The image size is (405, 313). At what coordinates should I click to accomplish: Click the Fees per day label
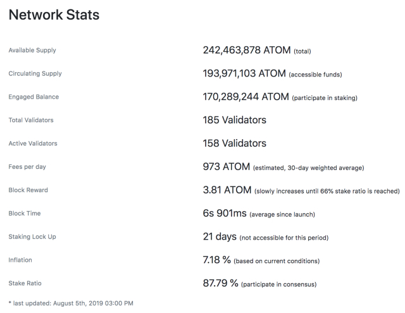click(27, 167)
